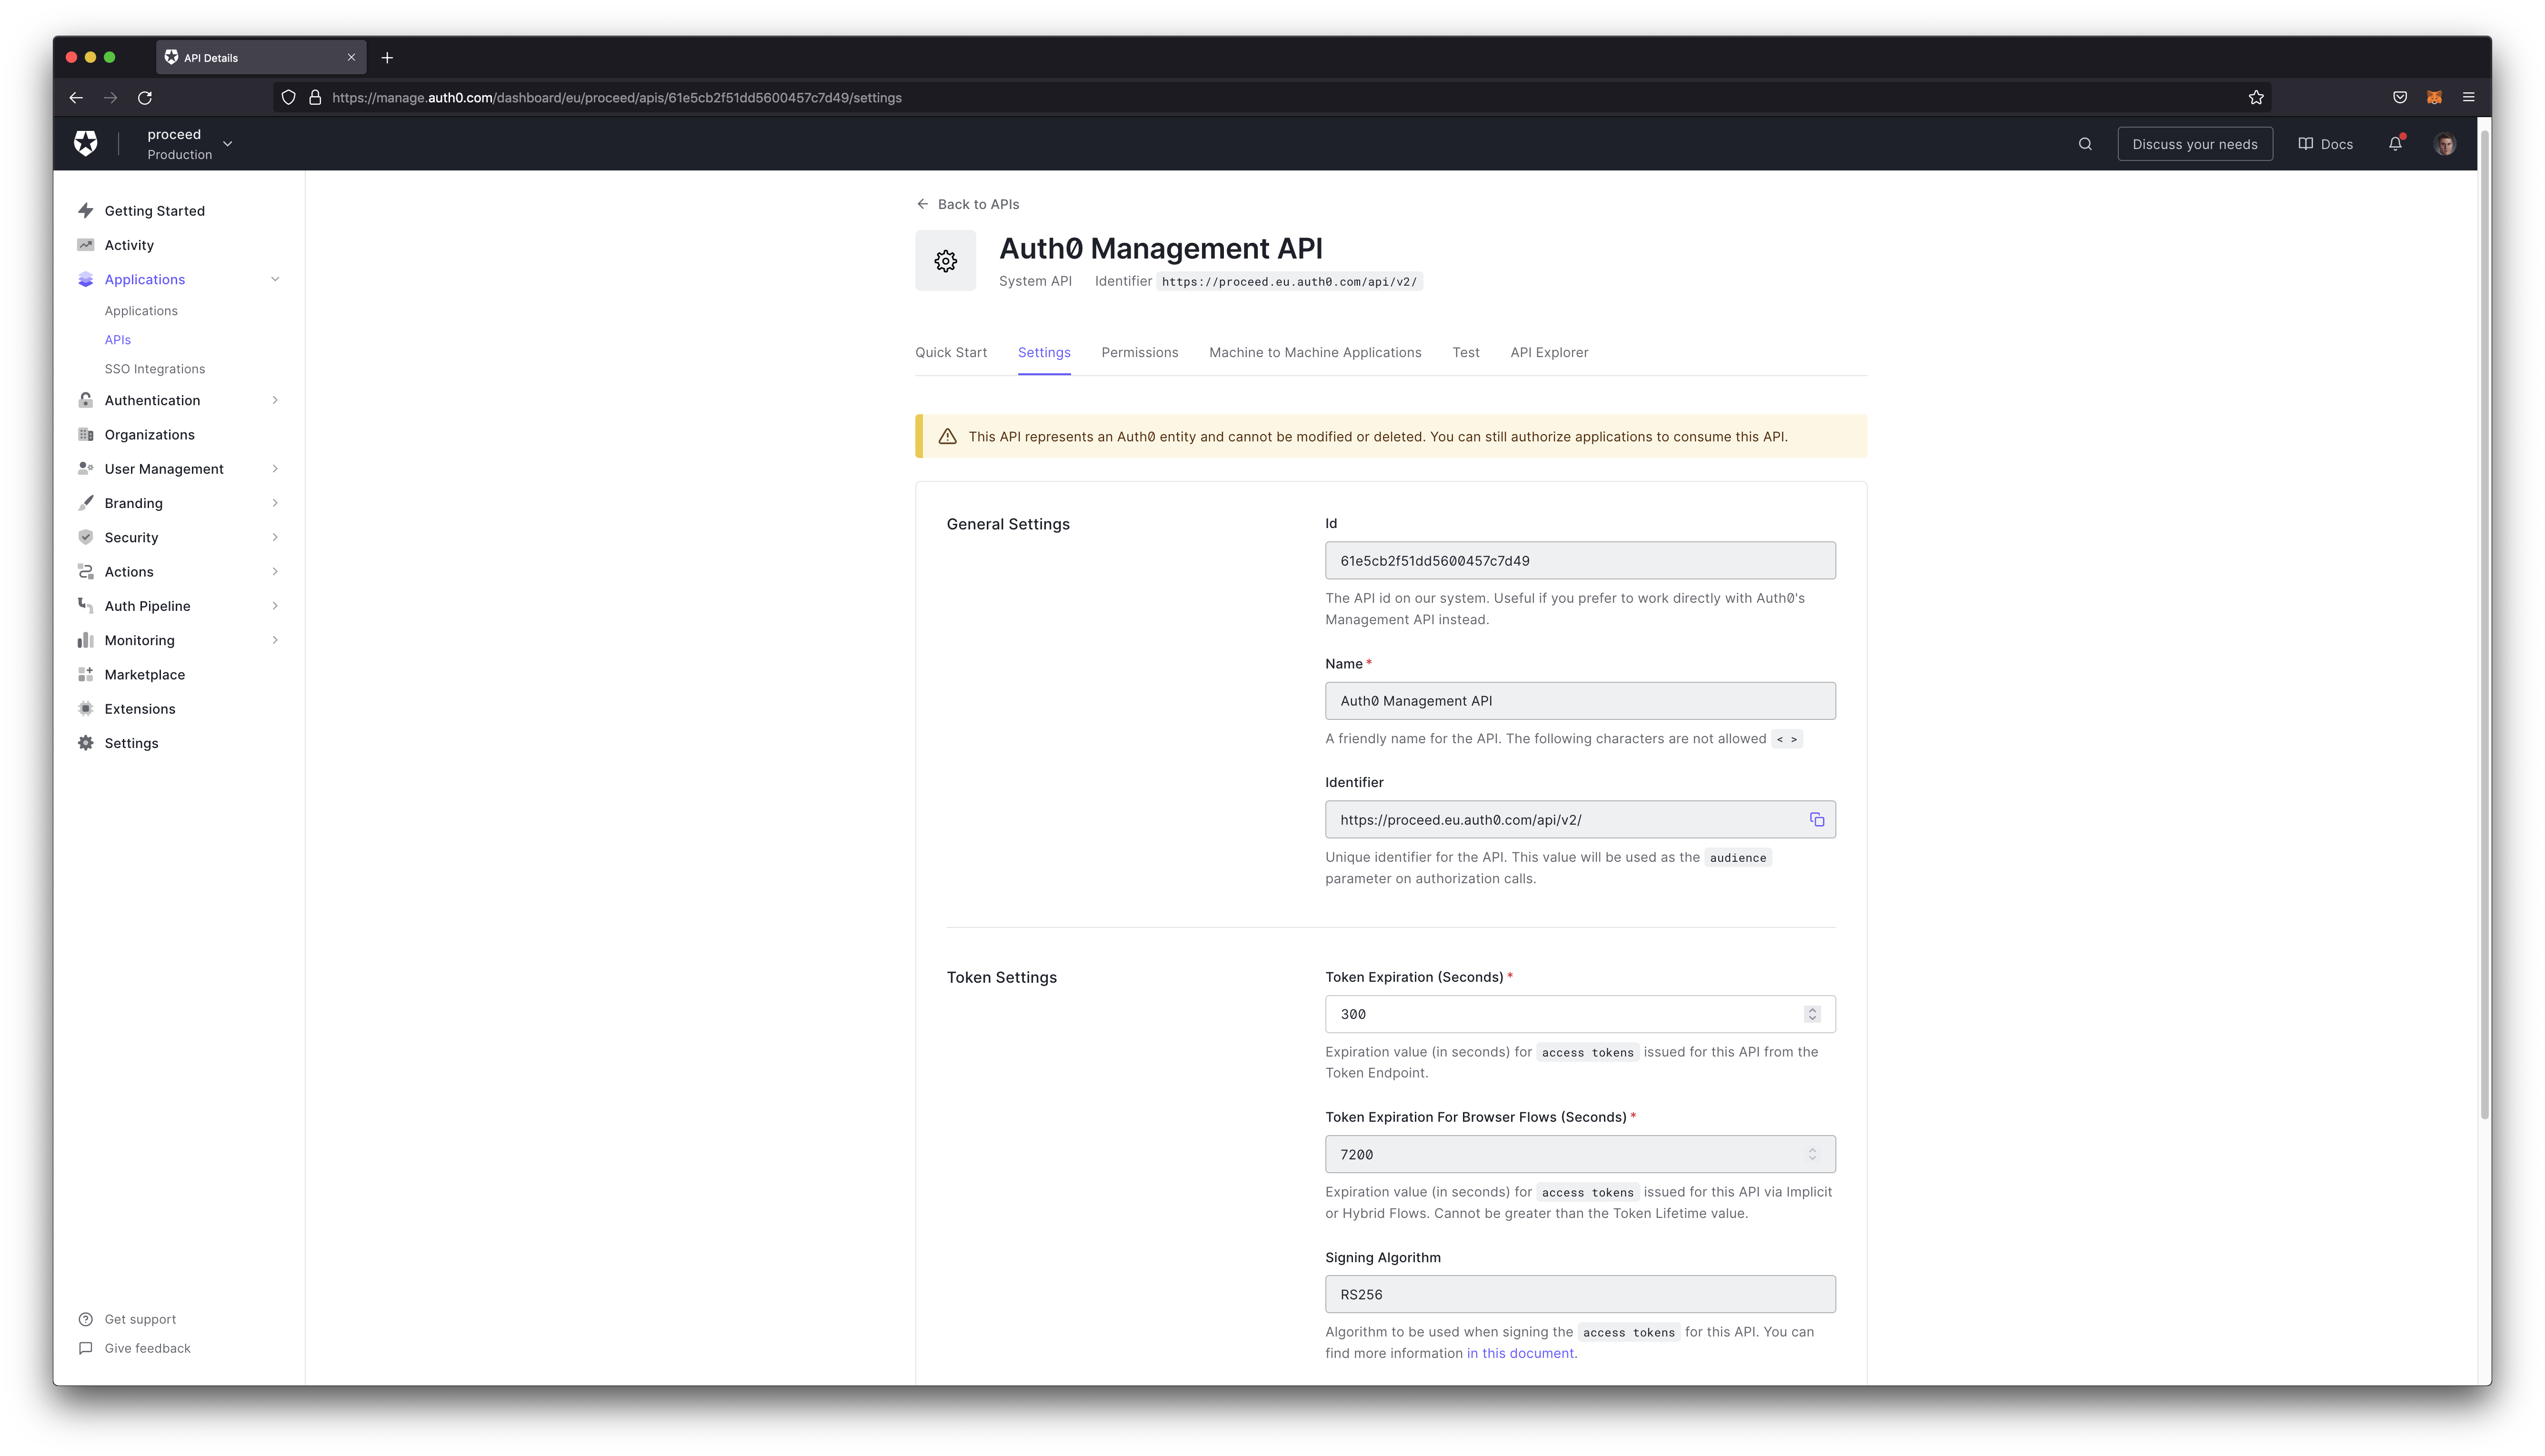
Task: Switch to the Quick Start tab
Action: [951, 353]
